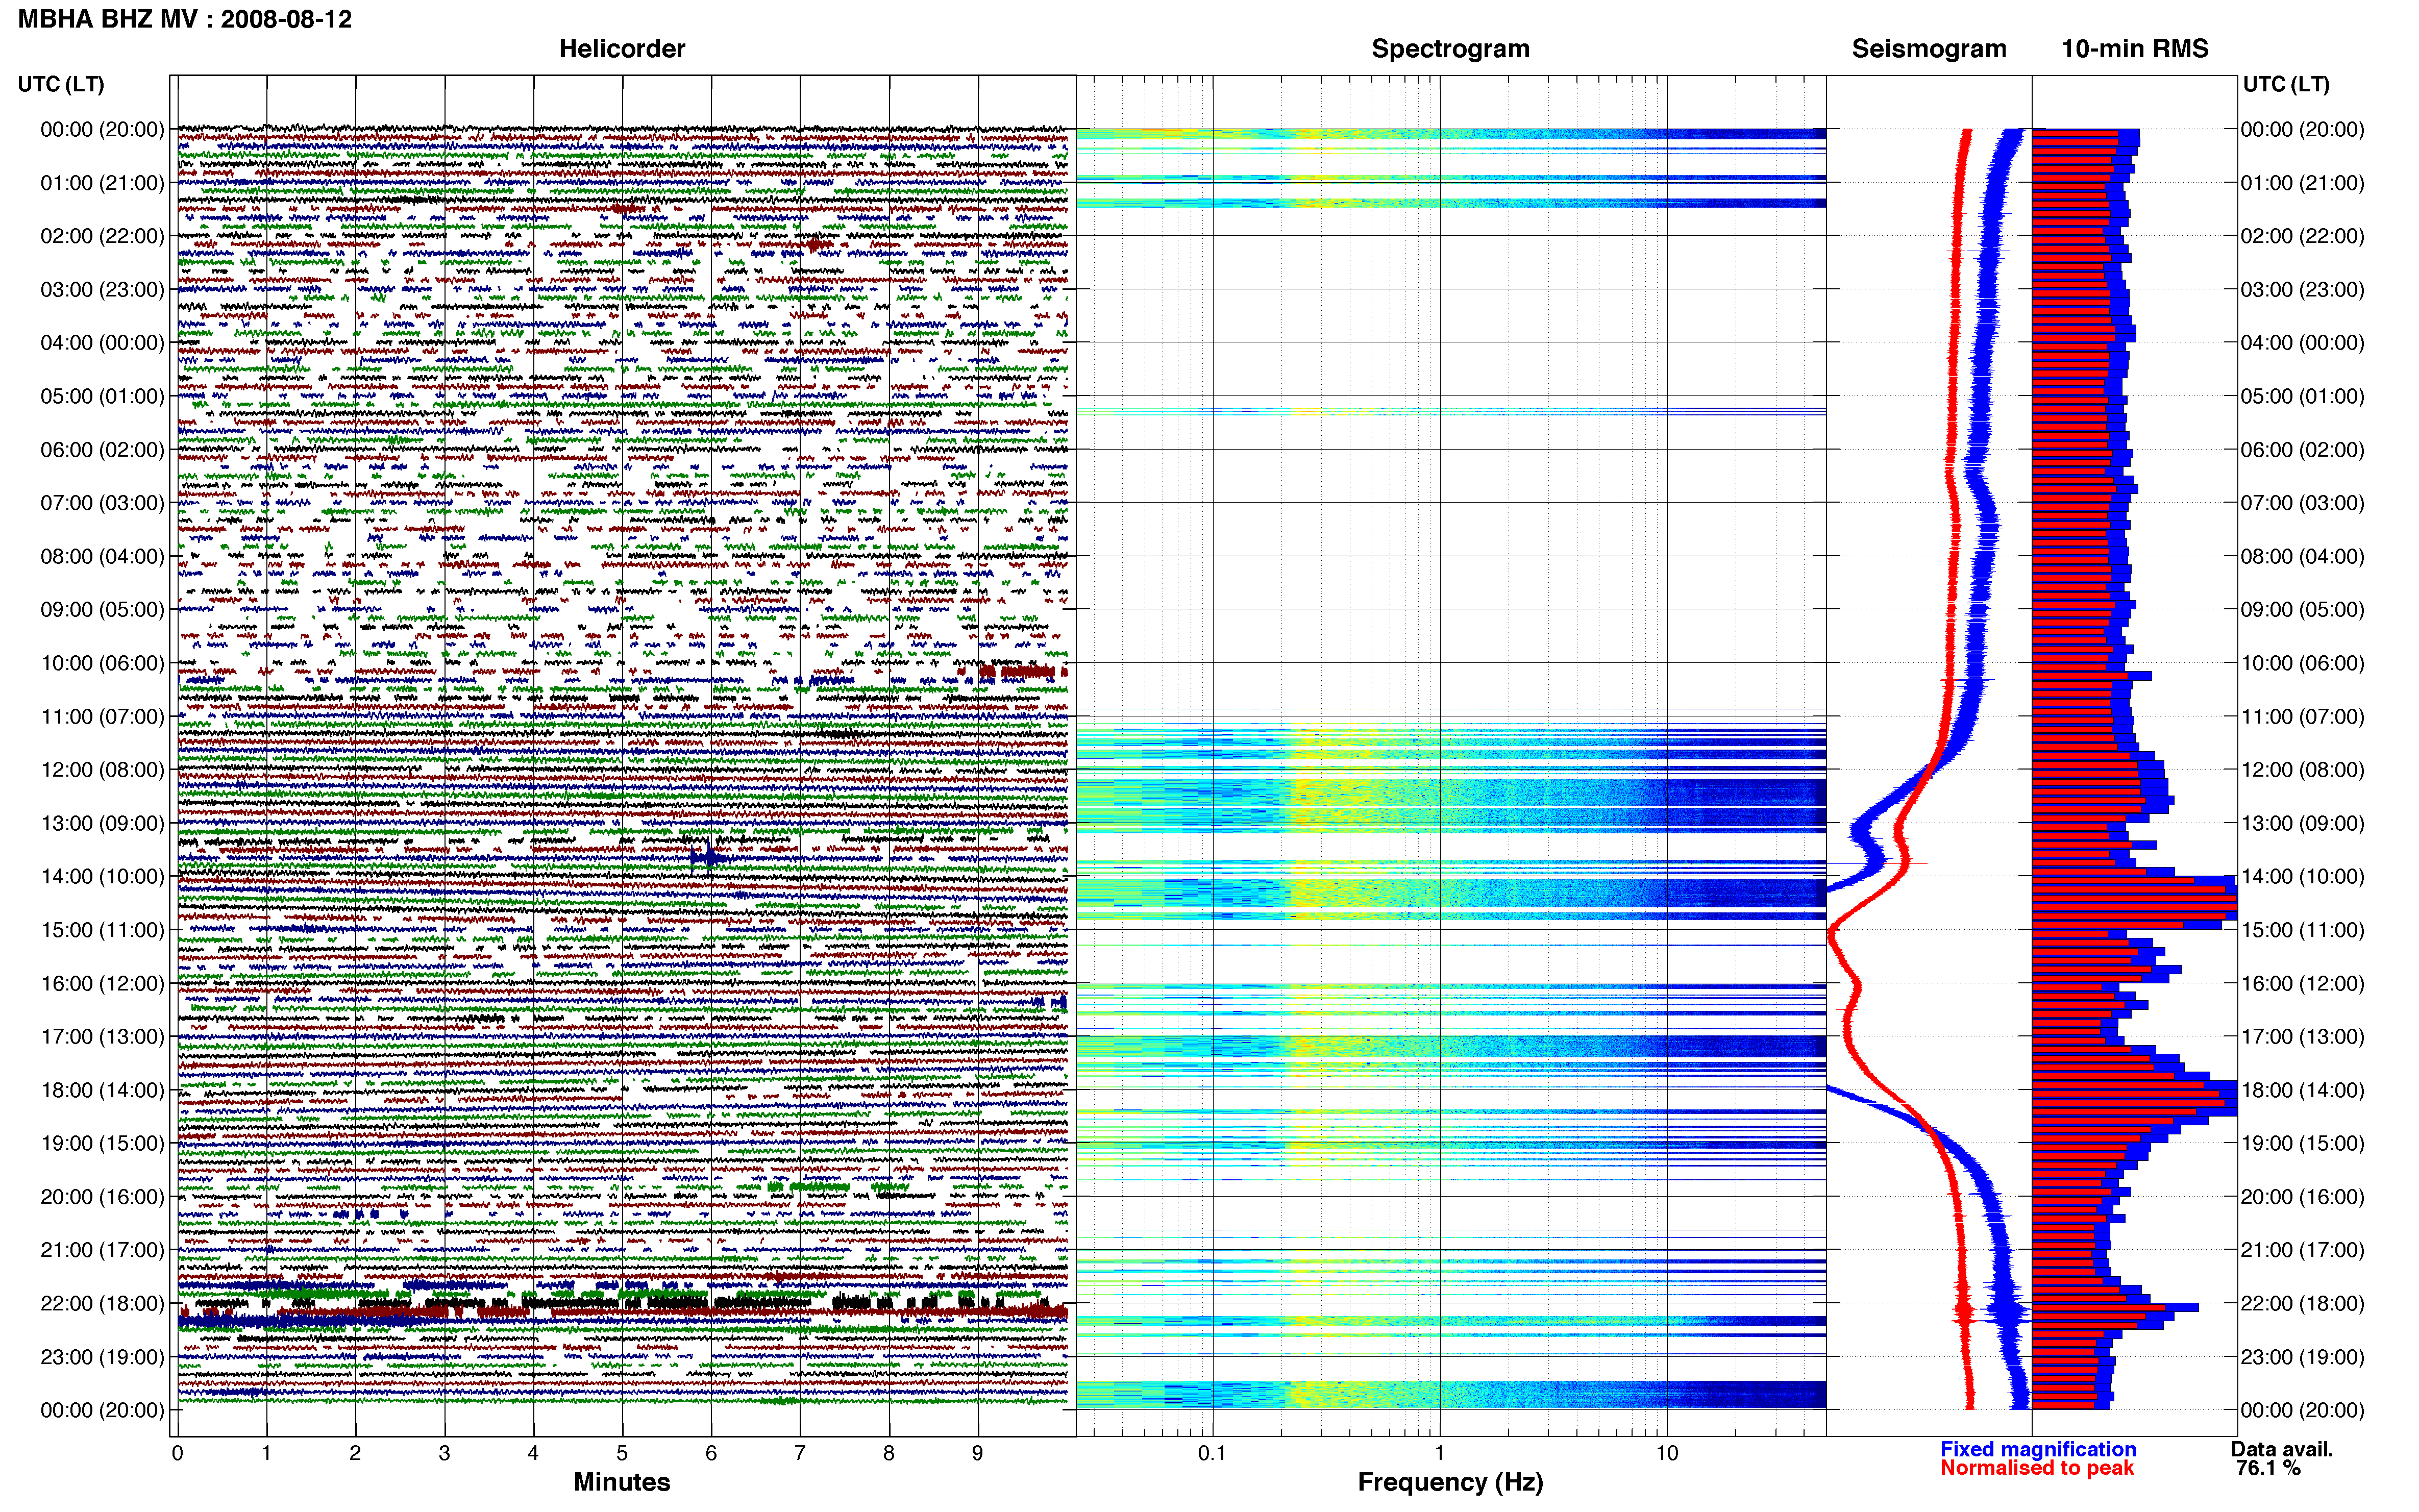Click the 'Minutes' x-axis label
2419x1512 pixels.
[x=622, y=1482]
